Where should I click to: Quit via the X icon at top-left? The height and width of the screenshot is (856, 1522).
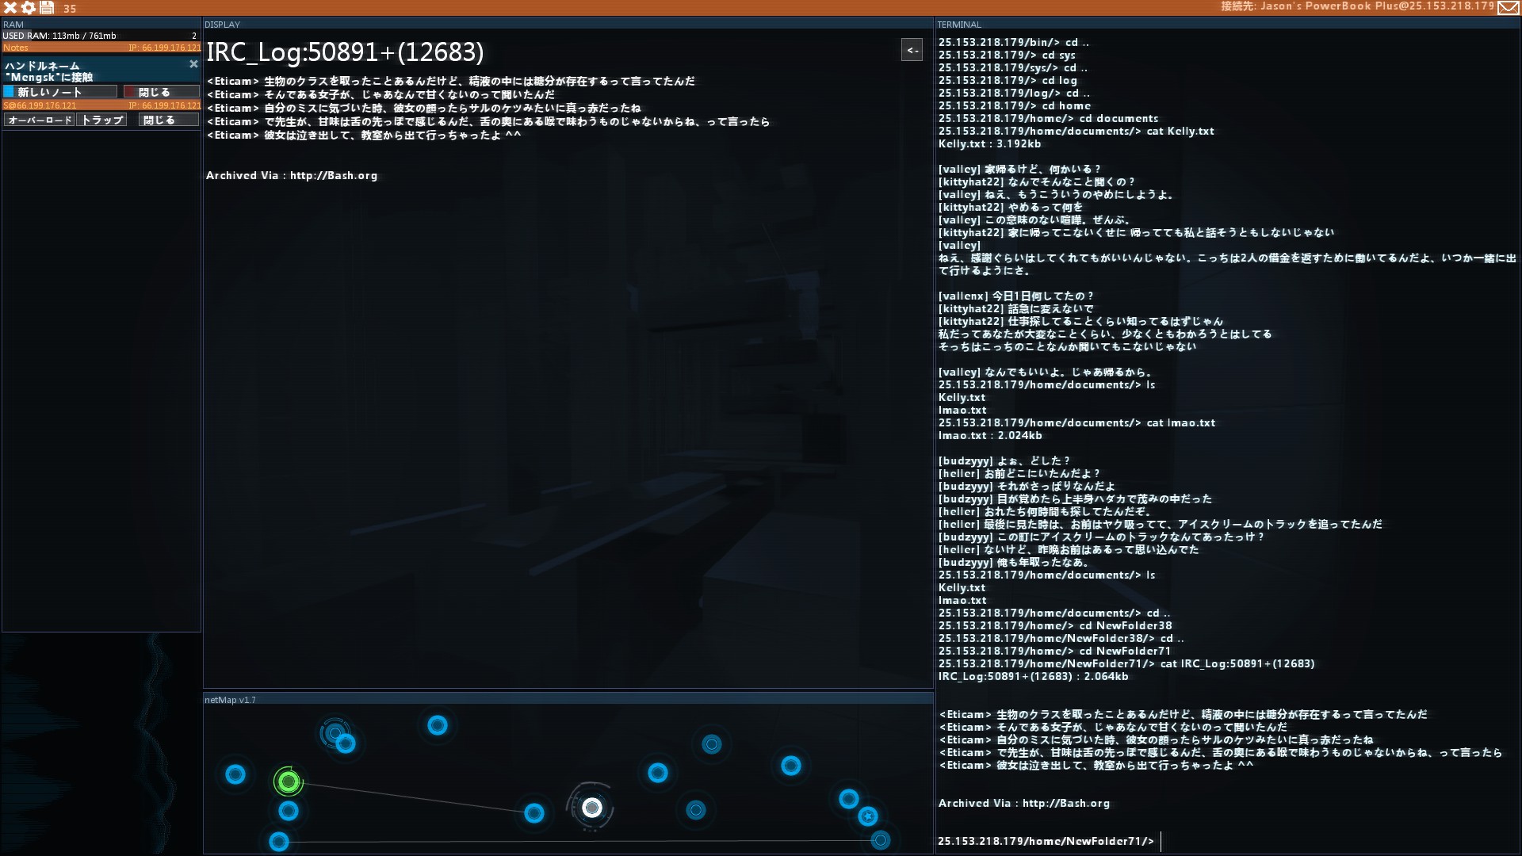click(x=10, y=10)
